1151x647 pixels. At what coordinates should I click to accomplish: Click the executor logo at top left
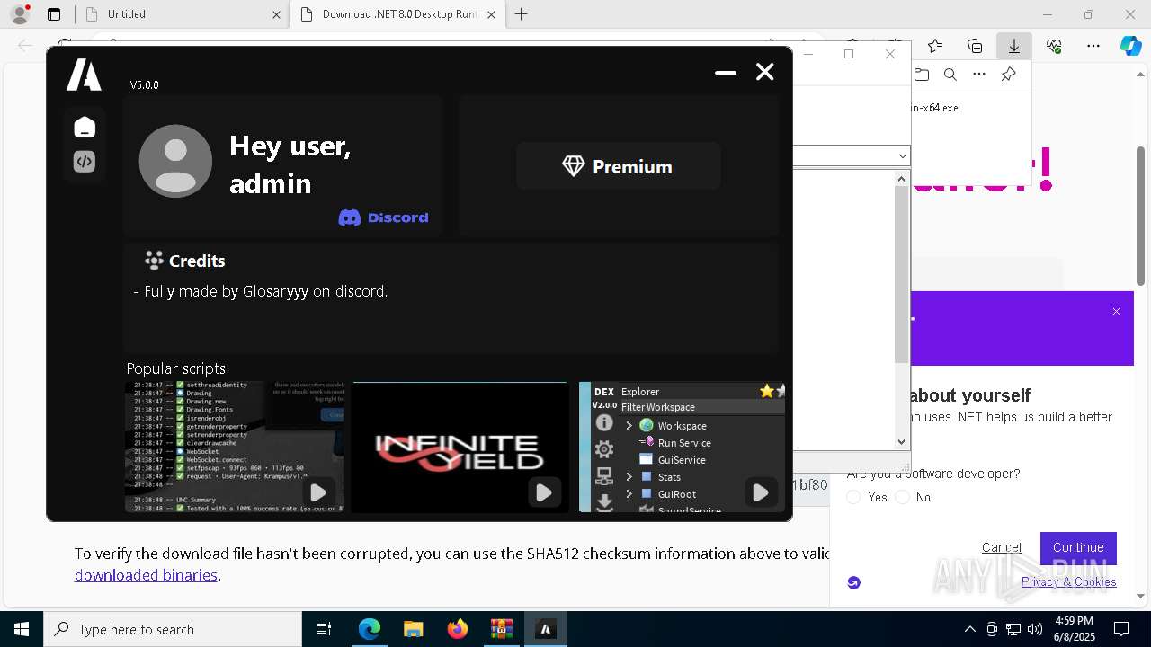(84, 75)
